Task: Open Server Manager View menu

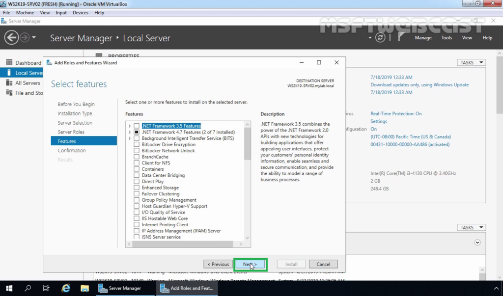Action: pos(467,37)
